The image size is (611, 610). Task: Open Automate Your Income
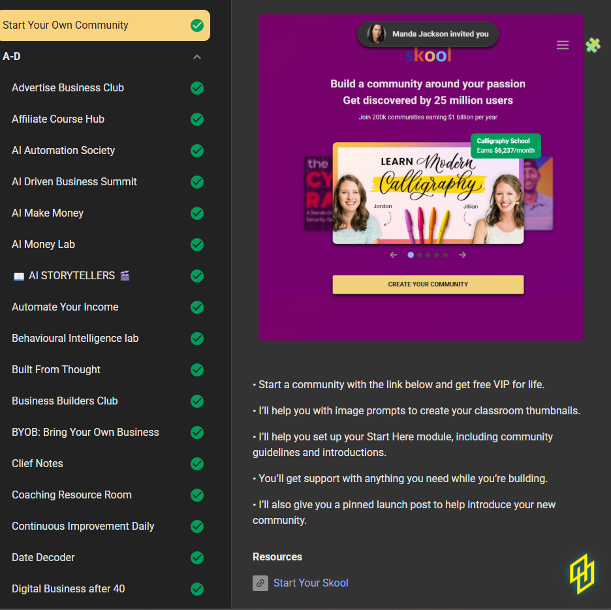pyautogui.click(x=65, y=307)
